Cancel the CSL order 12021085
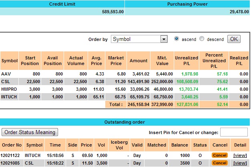The height and width of the screenshot is (167, 251). [x=219, y=163]
